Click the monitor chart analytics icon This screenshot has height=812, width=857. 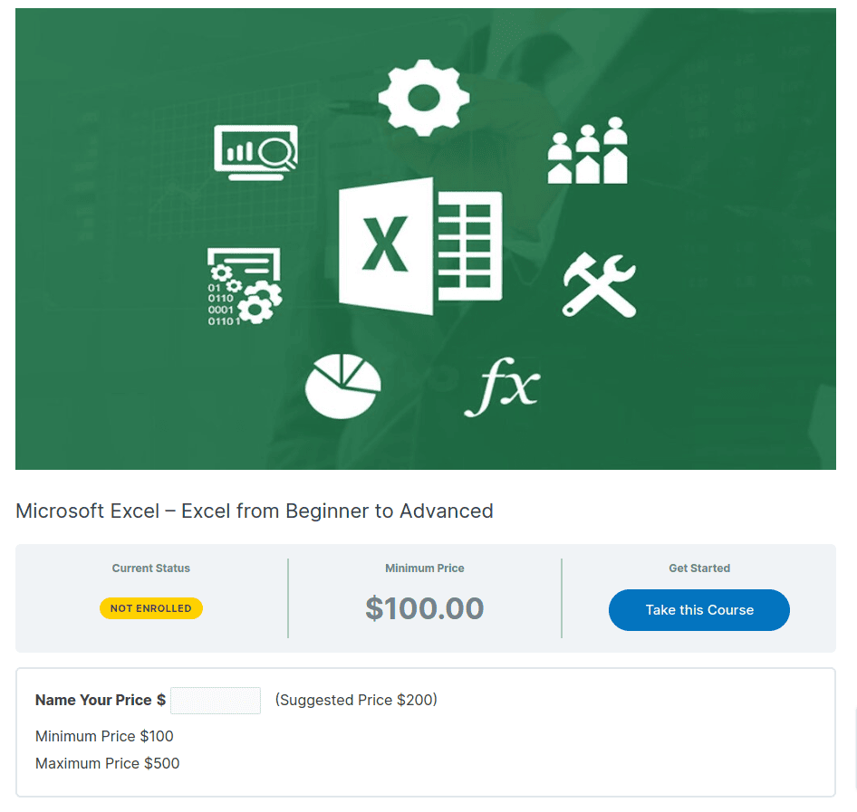point(255,152)
